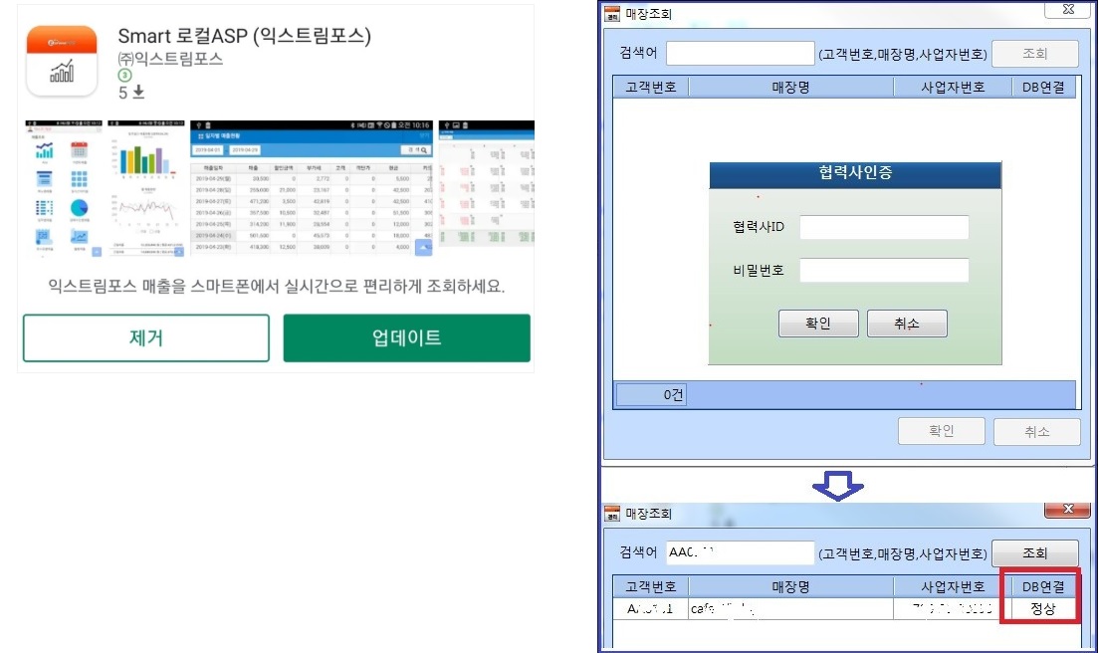Tap the download count arrow icon
Screen dimensions: 1098x653
click(138, 93)
